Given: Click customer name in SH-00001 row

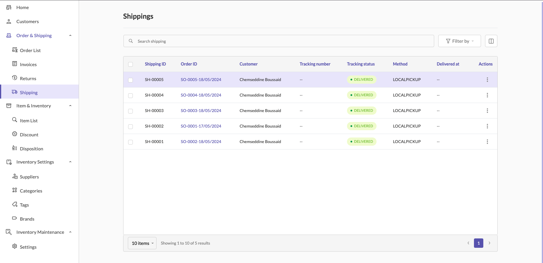Looking at the screenshot, I should pyautogui.click(x=260, y=142).
